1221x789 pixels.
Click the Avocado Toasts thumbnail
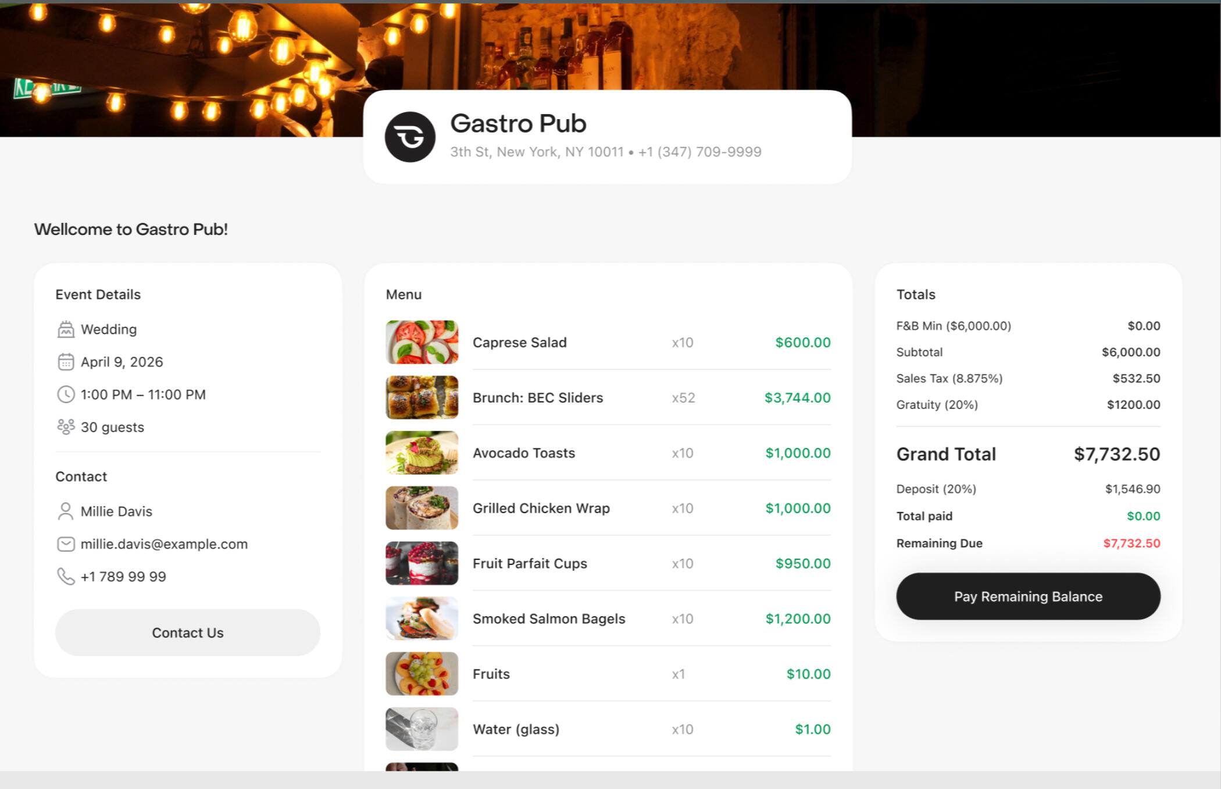[x=422, y=453]
